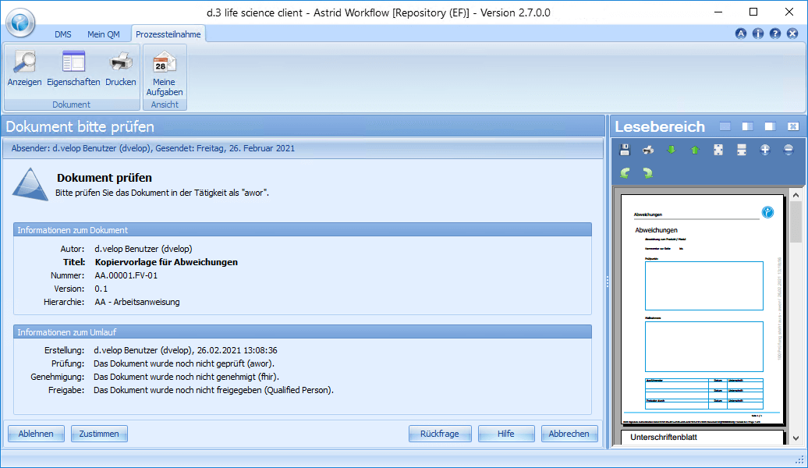
Task: Switch to the Mein QM tab
Action: pyautogui.click(x=104, y=34)
